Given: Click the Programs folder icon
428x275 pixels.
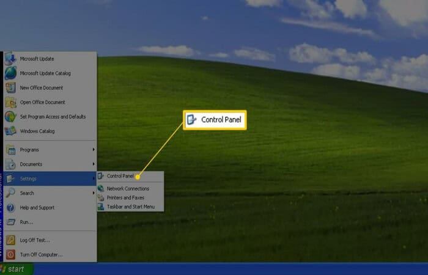Looking at the screenshot, I should (x=10, y=150).
